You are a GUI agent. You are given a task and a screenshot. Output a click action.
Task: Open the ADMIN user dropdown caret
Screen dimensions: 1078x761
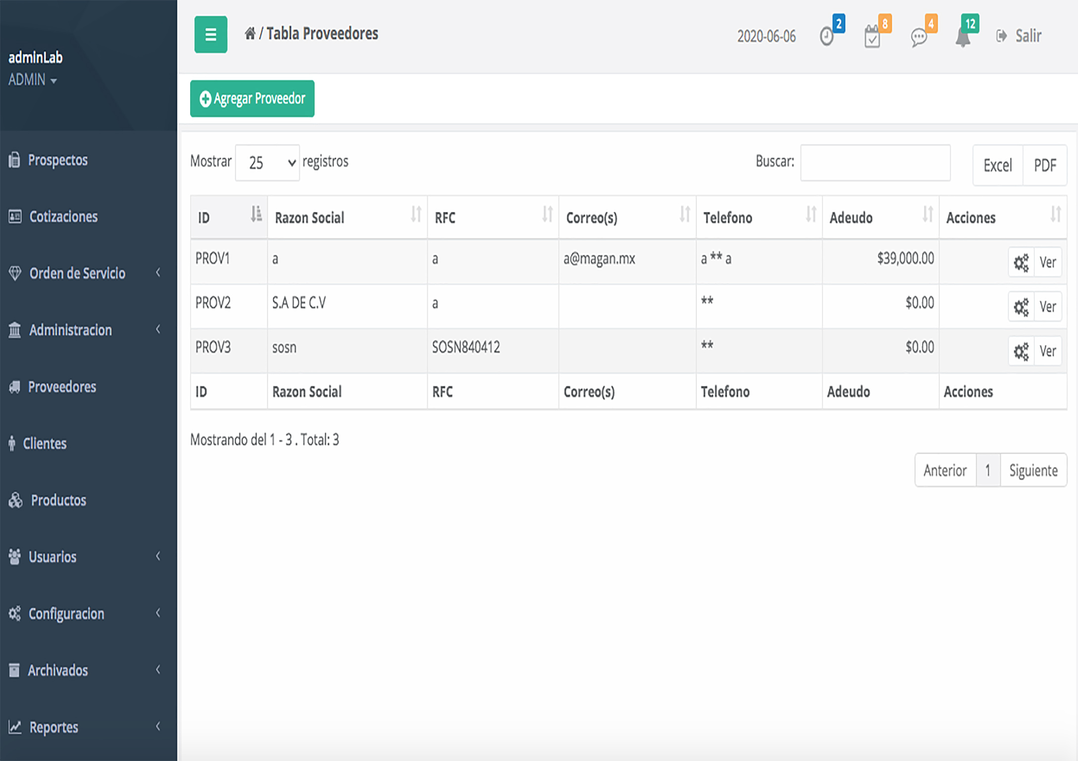53,81
